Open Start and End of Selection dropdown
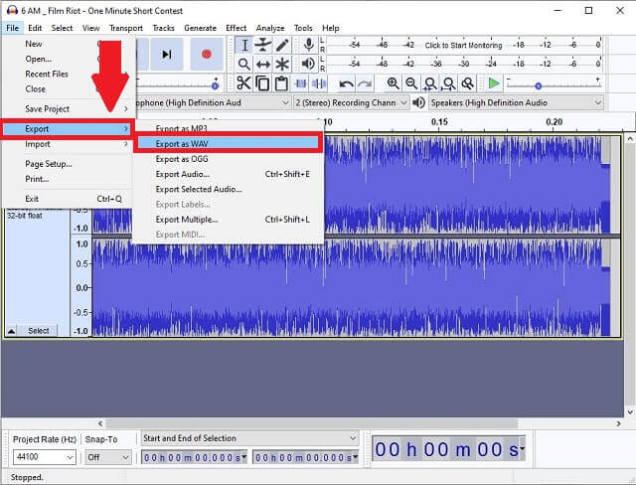Screen dimensions: 636x485 click(249, 438)
